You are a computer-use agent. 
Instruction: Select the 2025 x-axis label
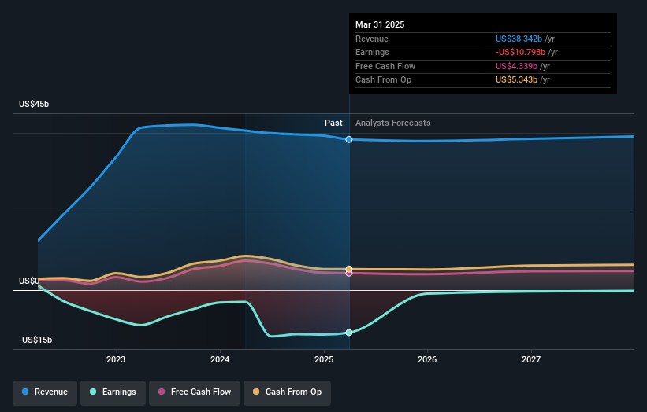coord(324,359)
